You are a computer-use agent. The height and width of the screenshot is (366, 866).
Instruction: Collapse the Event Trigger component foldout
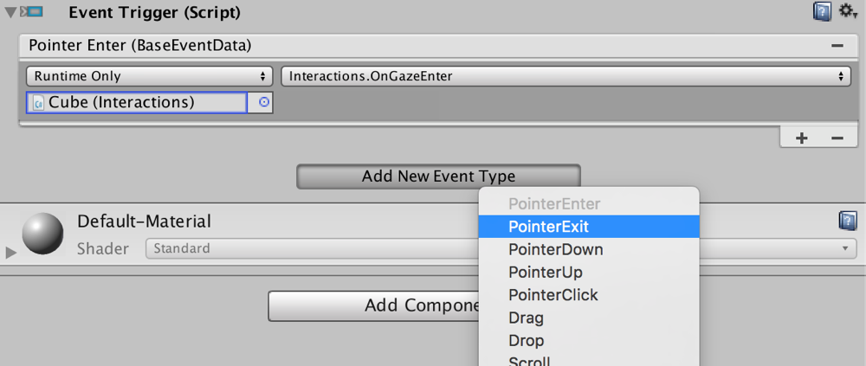[10, 12]
